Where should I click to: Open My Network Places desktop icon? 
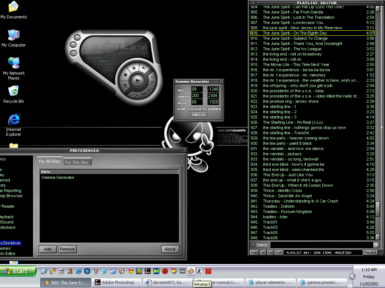pos(14,69)
